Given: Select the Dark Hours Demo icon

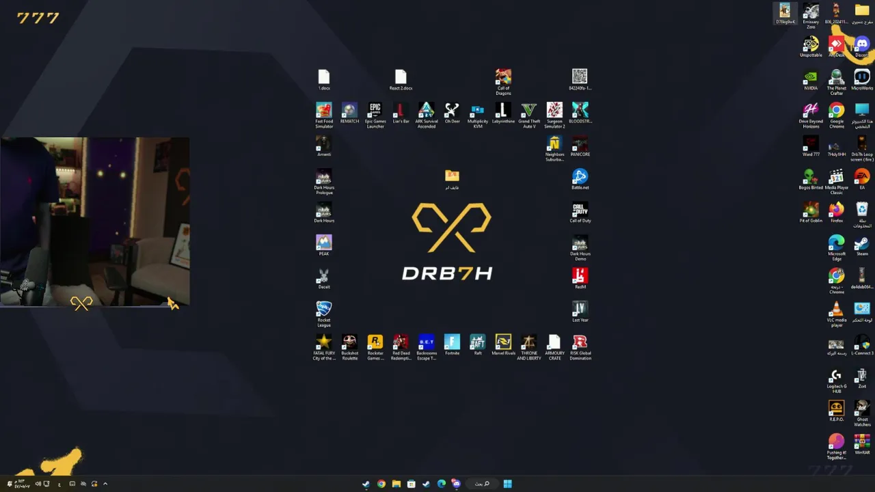Looking at the screenshot, I should (x=580, y=248).
